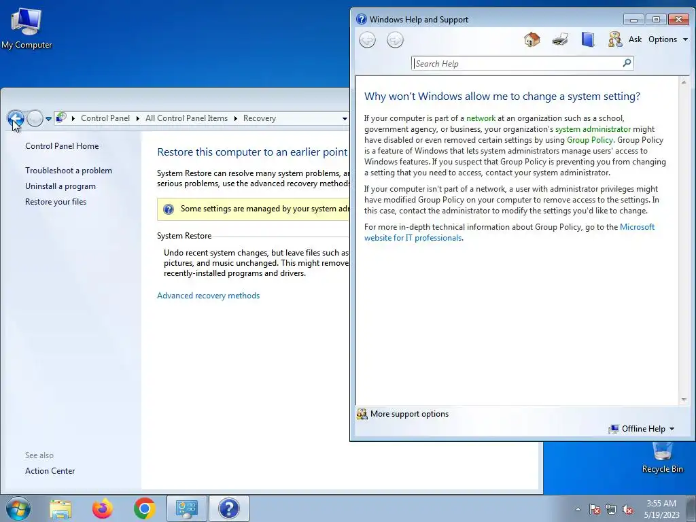The image size is (696, 522).
Task: Show hidden tray icons
Action: (x=578, y=509)
